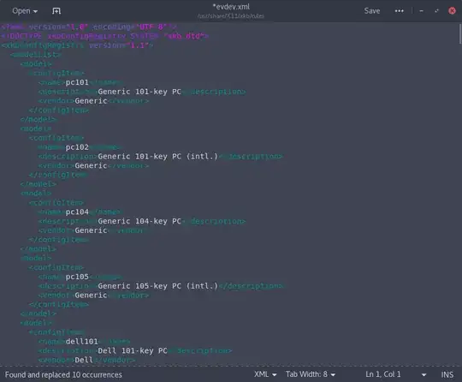This screenshot has height=382, width=462.
Task: Minimize the gedit window
Action: click(421, 11)
